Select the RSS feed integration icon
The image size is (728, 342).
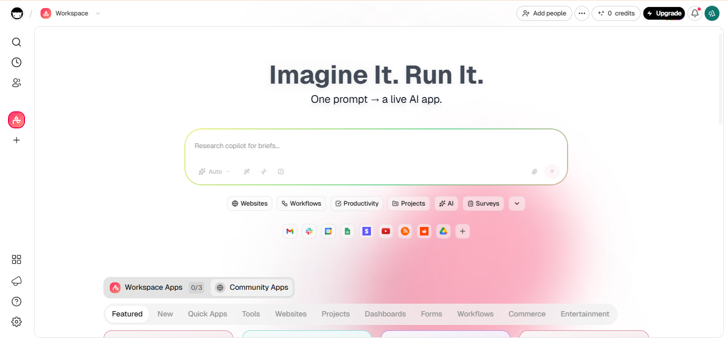point(405,231)
